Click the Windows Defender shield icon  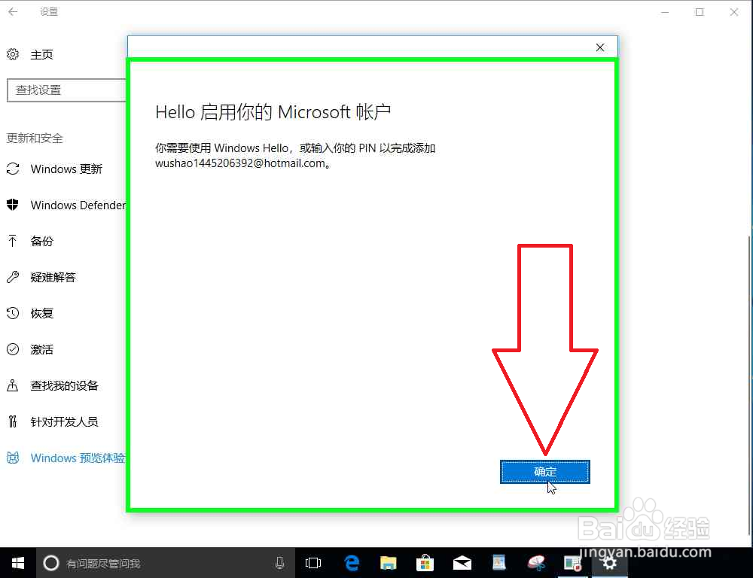pos(13,205)
